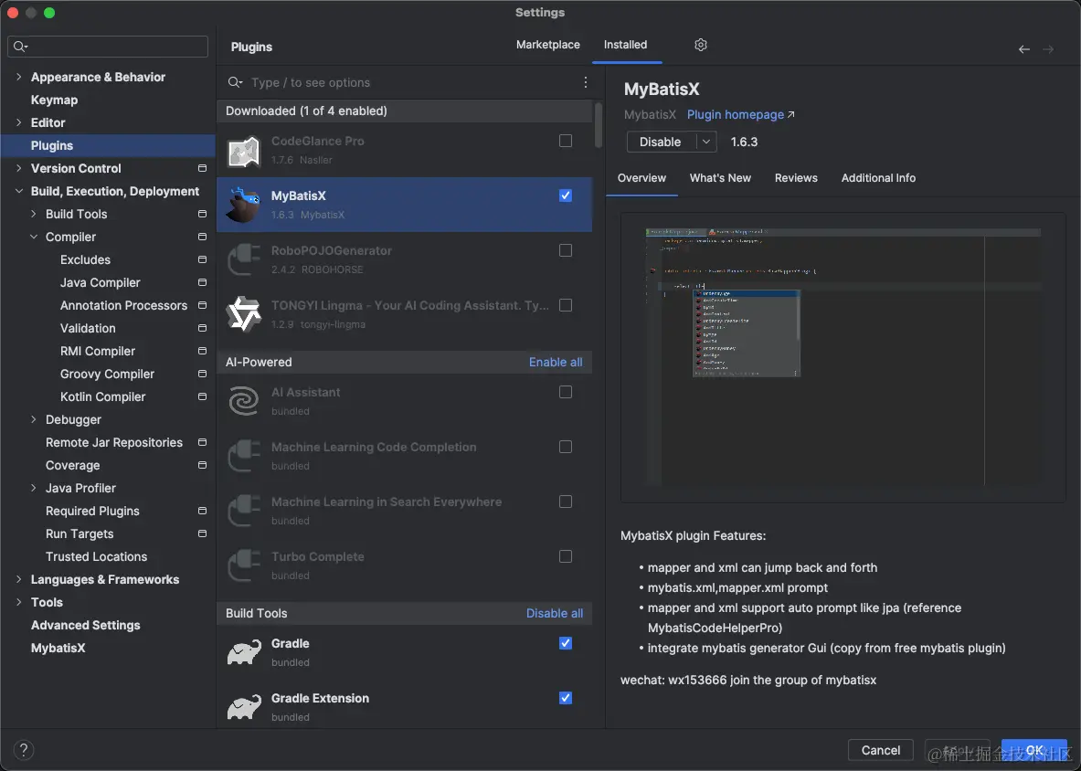The width and height of the screenshot is (1081, 771).
Task: Uncheck the Gradle plugin checkbox
Action: 566,643
